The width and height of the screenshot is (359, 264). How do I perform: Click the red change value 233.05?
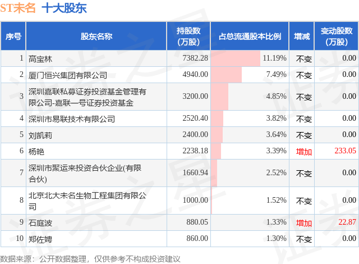click(346, 151)
